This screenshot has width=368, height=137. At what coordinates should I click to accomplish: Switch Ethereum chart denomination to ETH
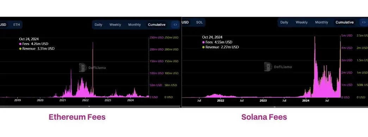pyautogui.click(x=17, y=25)
